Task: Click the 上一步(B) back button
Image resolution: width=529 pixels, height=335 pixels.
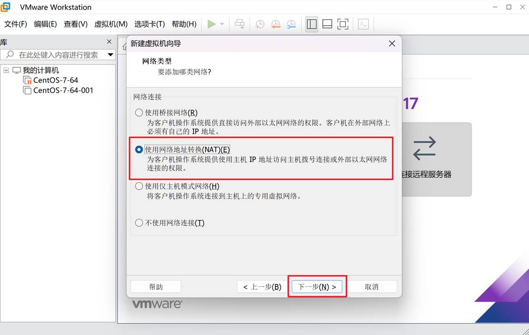Action: click(262, 287)
